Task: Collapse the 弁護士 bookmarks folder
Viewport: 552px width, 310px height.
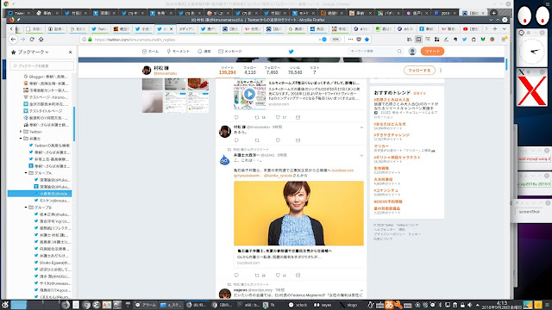Action: pyautogui.click(x=21, y=139)
